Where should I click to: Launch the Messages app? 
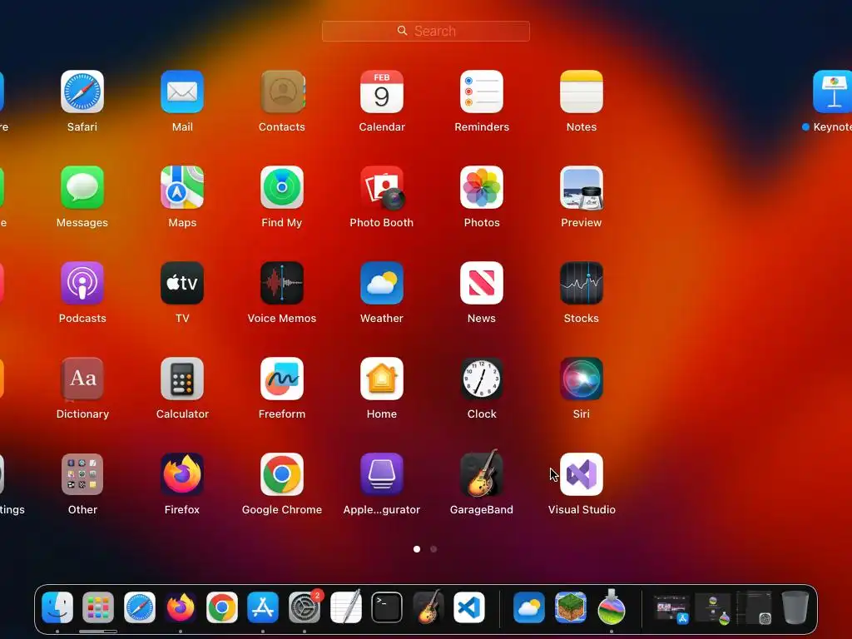pos(82,187)
